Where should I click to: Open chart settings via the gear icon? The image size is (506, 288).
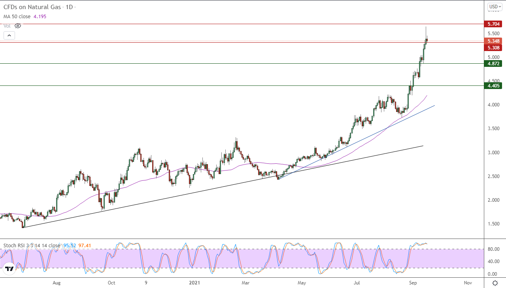coord(495,283)
